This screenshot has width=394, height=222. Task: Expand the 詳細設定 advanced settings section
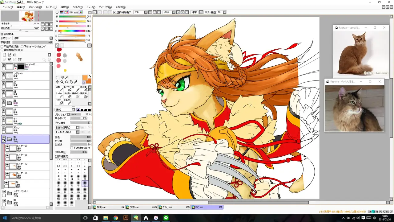(56, 156)
